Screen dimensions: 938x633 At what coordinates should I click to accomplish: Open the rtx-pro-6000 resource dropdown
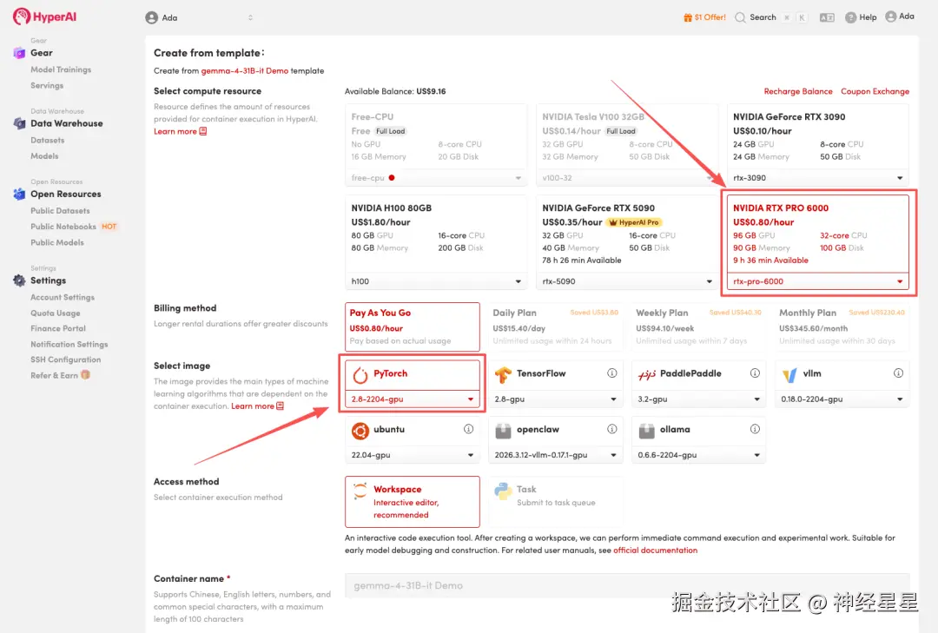coord(818,281)
